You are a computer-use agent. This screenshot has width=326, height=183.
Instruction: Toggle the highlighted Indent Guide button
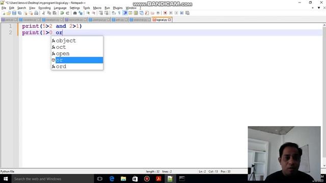point(125,13)
